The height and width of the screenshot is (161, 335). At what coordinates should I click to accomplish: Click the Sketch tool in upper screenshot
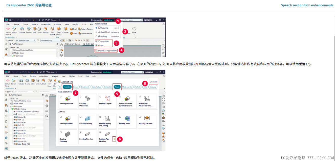(14, 30)
